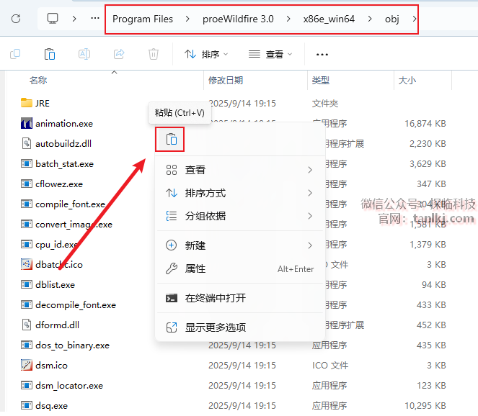Select file dsm_locator.exe
The height and width of the screenshot is (416, 478).
(x=69, y=385)
